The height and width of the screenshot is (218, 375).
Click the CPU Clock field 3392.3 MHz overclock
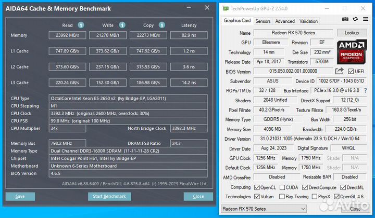(128, 113)
